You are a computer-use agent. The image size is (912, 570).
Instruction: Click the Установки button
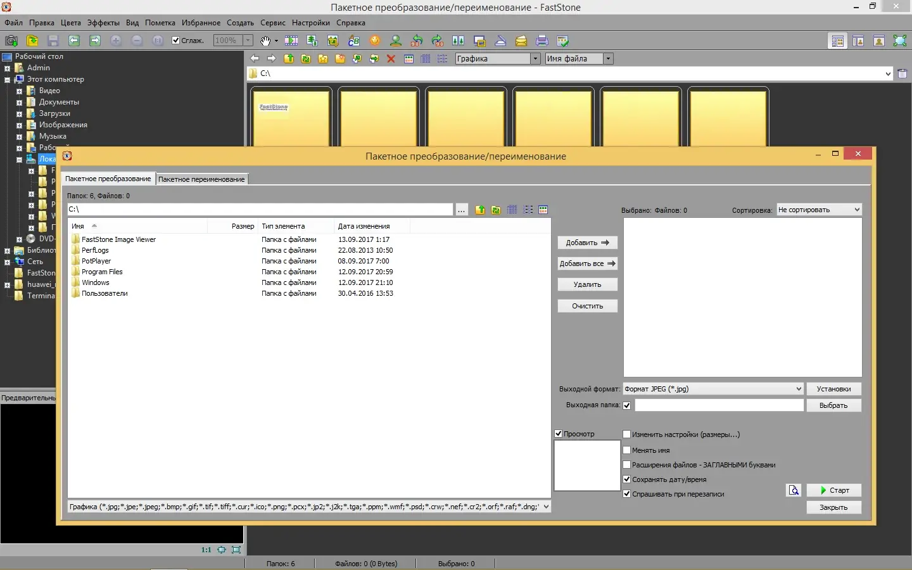[834, 389]
